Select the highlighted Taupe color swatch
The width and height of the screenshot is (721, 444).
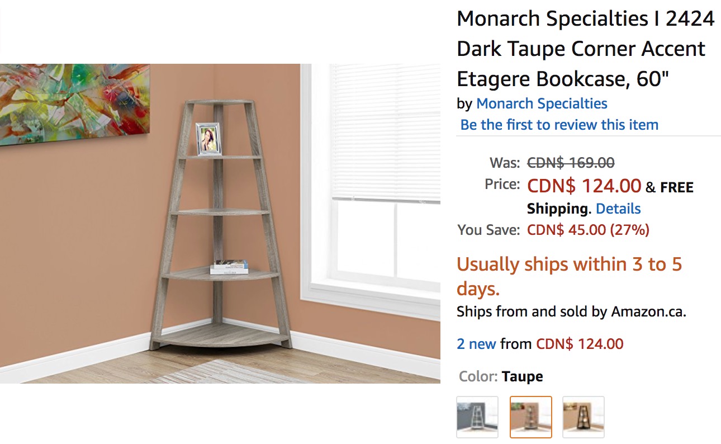pos(530,417)
